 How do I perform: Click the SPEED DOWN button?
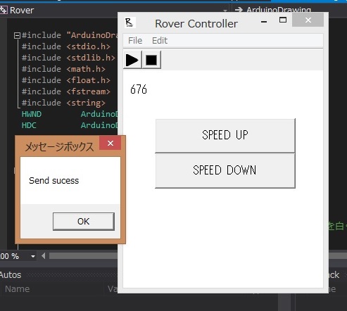[x=225, y=171]
